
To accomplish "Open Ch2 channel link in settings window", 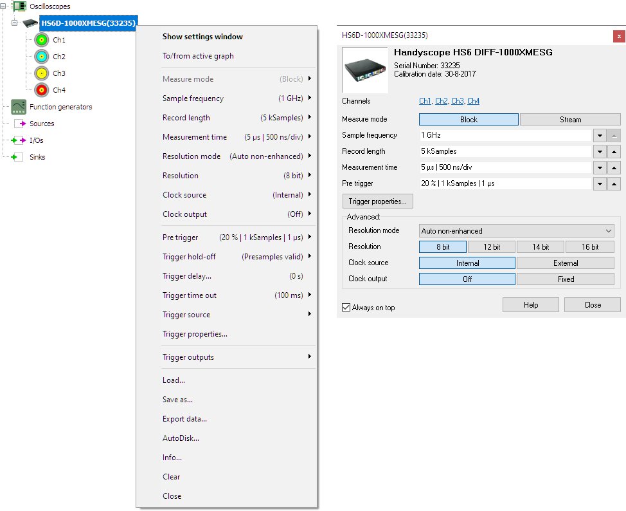I will pyautogui.click(x=441, y=101).
